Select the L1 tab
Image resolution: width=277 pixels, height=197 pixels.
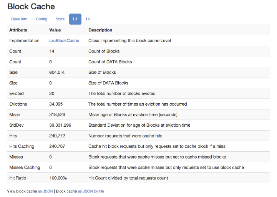coord(75,19)
